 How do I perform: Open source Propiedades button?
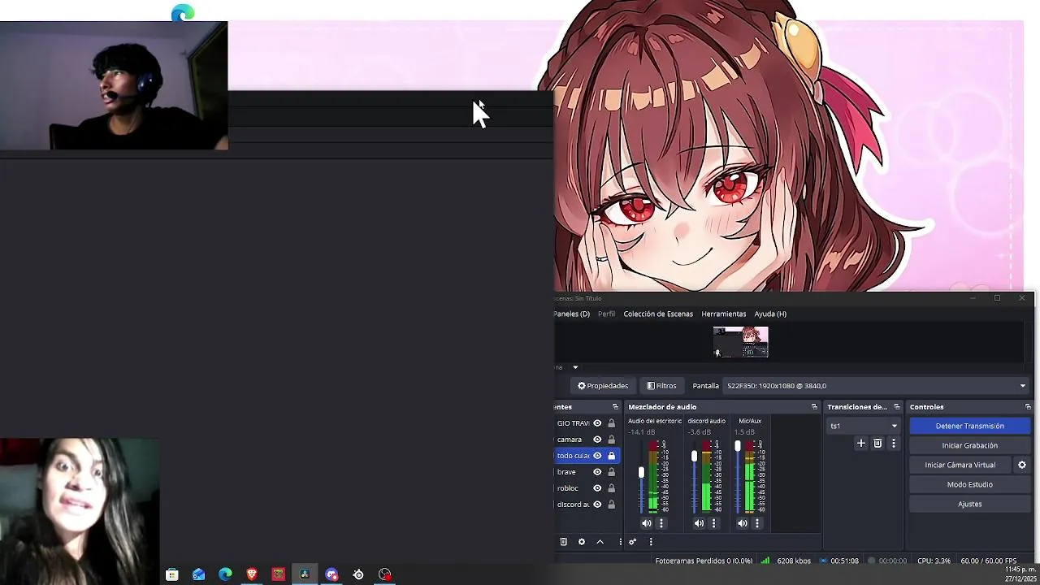(603, 386)
